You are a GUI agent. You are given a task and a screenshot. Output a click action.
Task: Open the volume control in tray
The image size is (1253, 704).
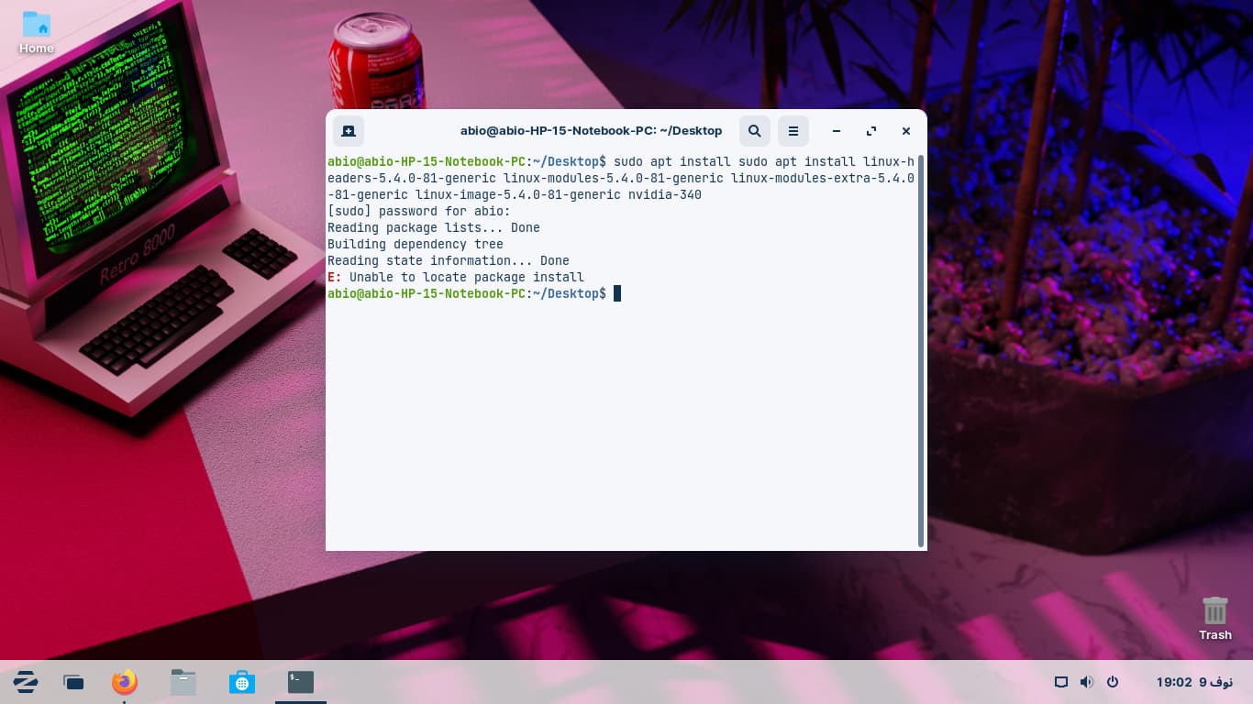(1087, 682)
